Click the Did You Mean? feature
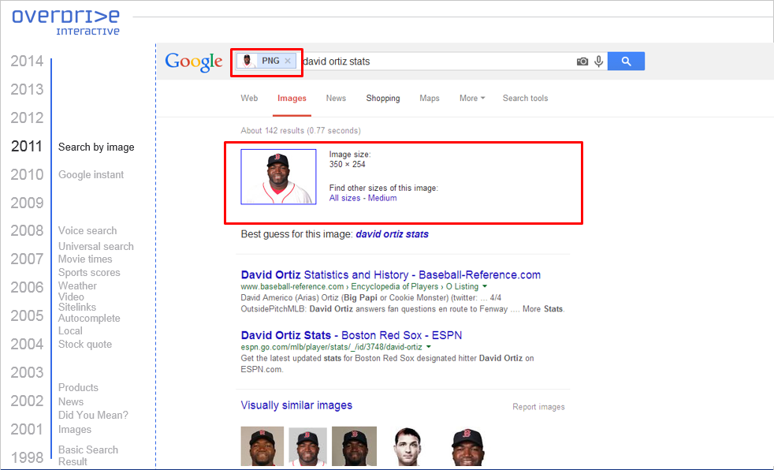Viewport: 774px width, 470px height. click(93, 416)
